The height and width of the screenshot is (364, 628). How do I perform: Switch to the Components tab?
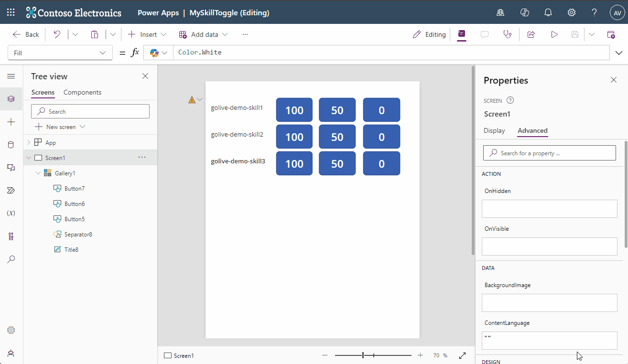tap(82, 92)
